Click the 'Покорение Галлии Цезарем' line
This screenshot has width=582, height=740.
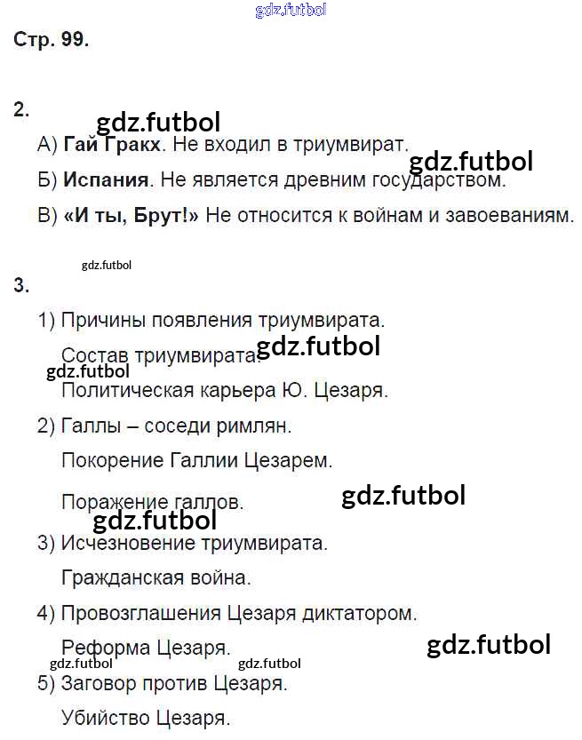196,461
